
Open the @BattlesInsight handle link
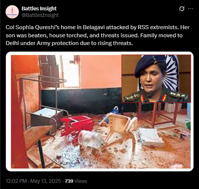pyautogui.click(x=40, y=15)
